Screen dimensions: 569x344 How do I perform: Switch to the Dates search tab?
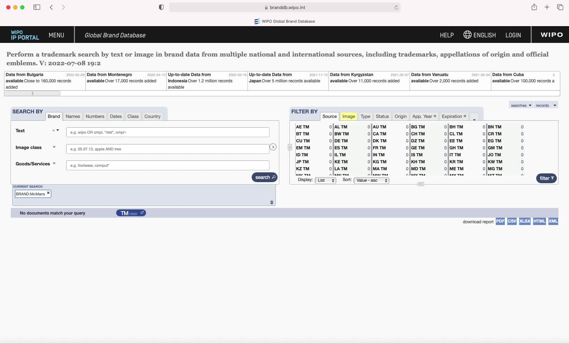116,117
